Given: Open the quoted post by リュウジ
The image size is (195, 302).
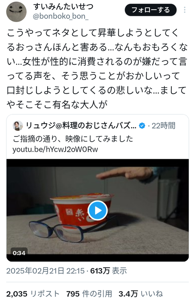Looking at the screenshot, I should [x=97, y=137].
